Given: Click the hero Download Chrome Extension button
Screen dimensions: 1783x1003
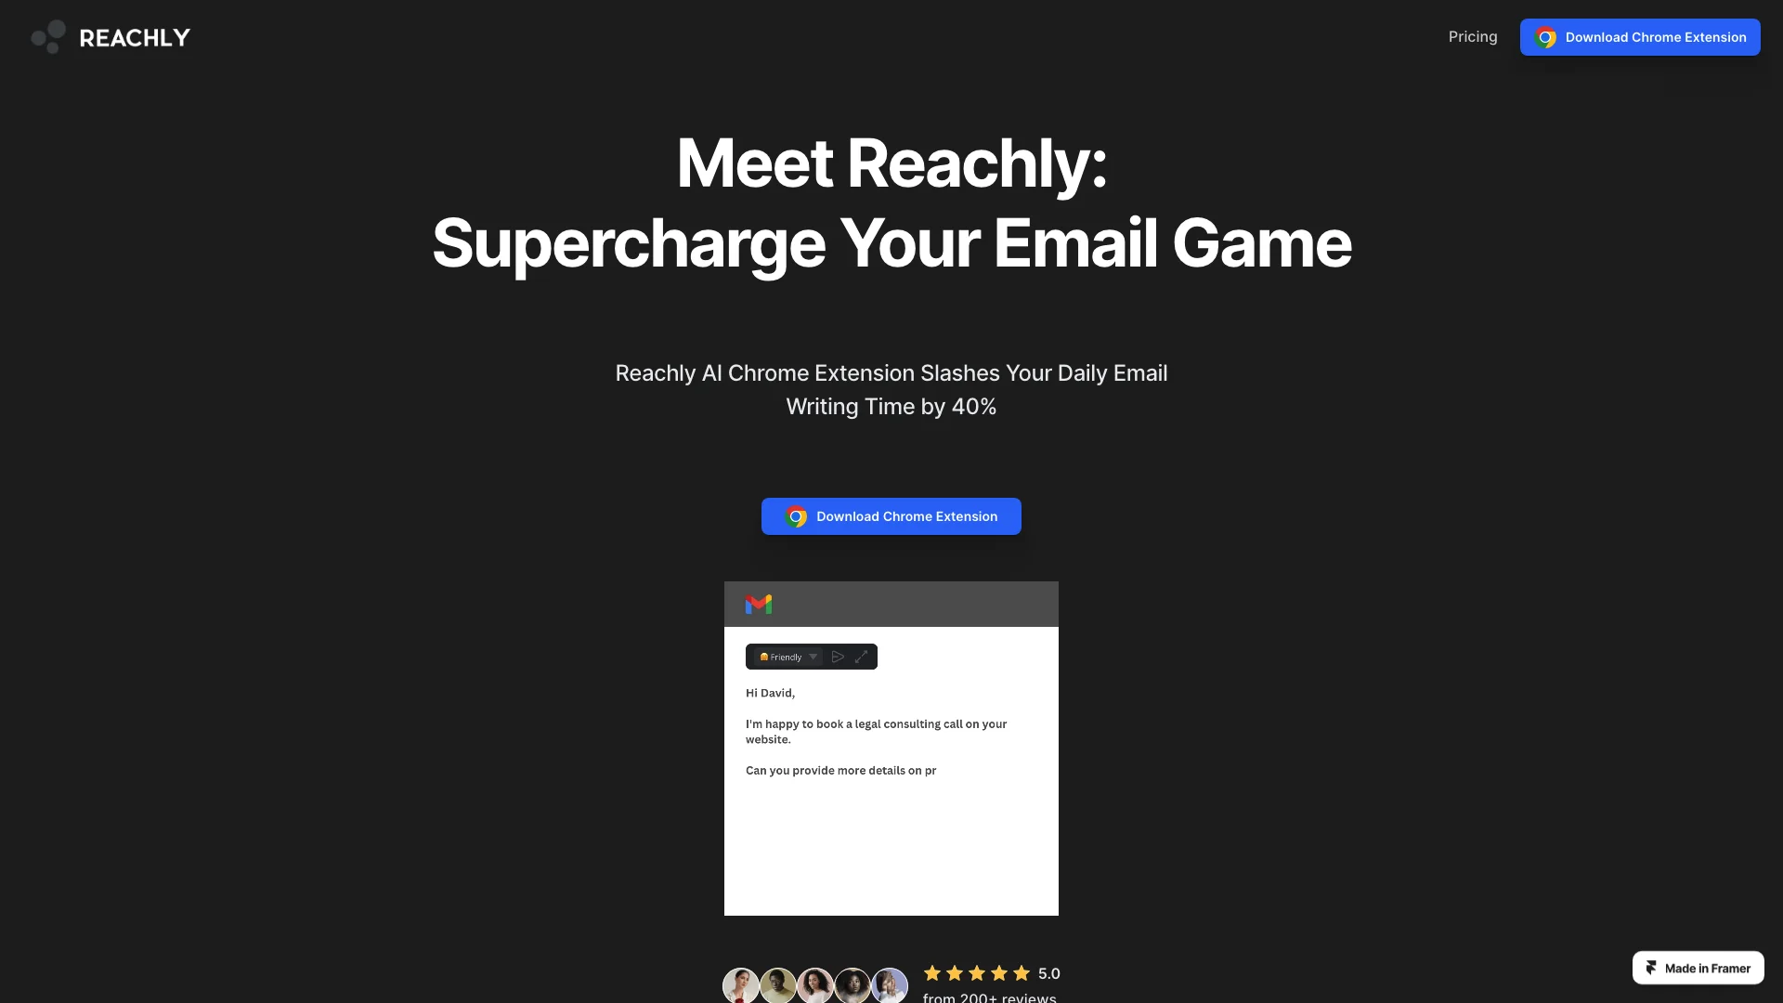Looking at the screenshot, I should pyautogui.click(x=891, y=515).
